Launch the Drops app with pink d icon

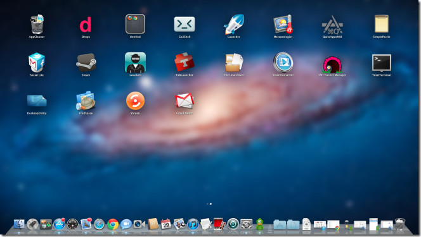[x=86, y=25]
